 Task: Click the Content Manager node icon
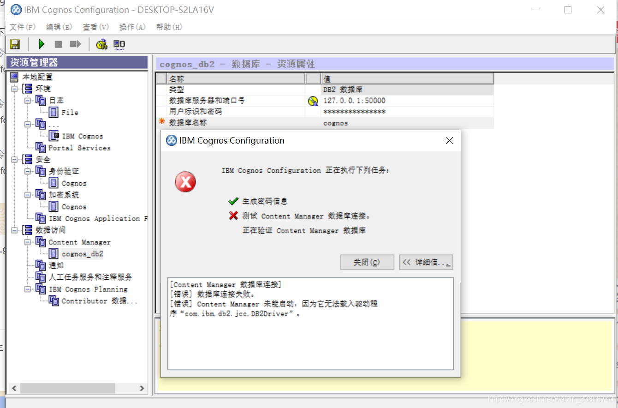pyautogui.click(x=41, y=242)
